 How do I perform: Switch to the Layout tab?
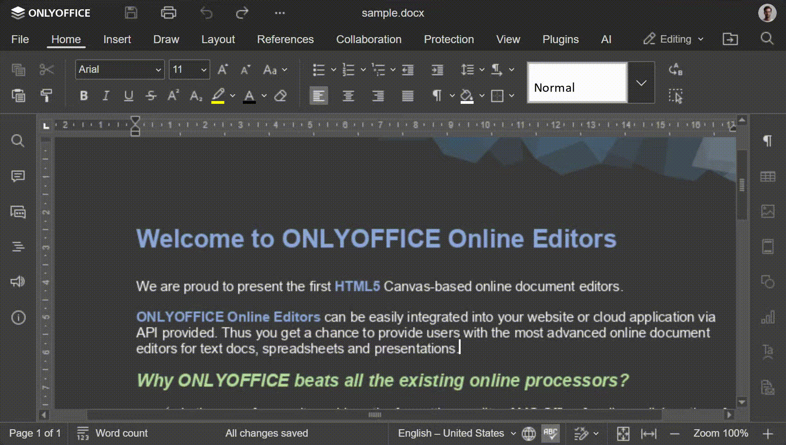click(x=218, y=39)
